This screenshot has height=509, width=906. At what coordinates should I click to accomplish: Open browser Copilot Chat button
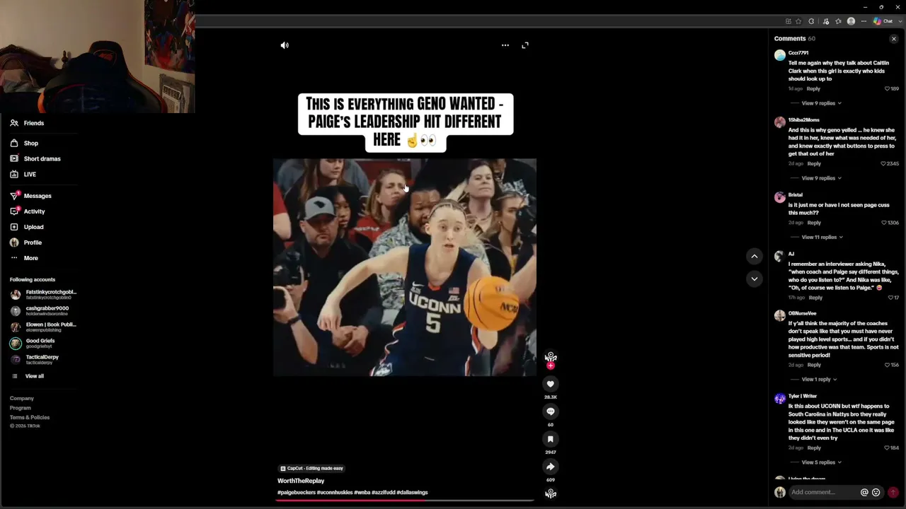click(883, 21)
